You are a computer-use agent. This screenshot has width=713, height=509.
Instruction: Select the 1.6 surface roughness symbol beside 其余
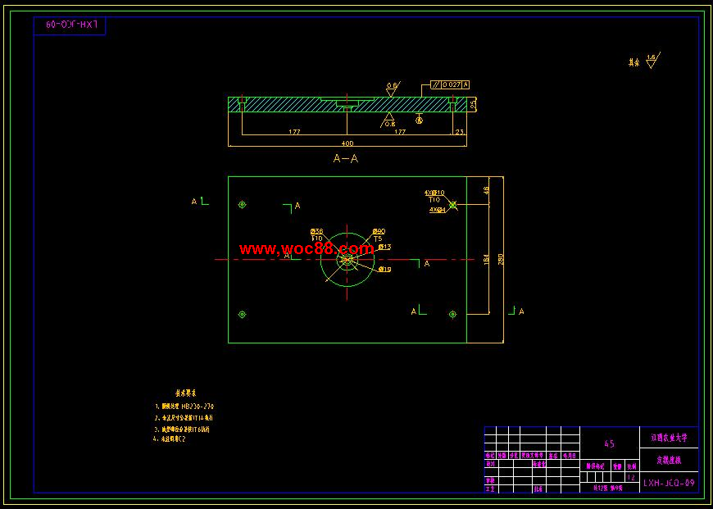point(653,61)
